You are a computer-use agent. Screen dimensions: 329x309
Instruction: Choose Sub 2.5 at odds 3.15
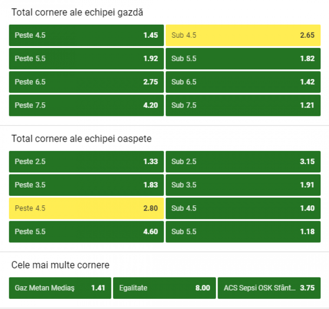(x=243, y=162)
